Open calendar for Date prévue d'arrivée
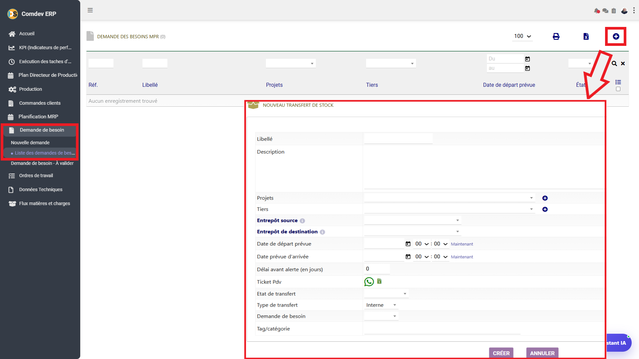This screenshot has height=359, width=639. pyautogui.click(x=408, y=257)
